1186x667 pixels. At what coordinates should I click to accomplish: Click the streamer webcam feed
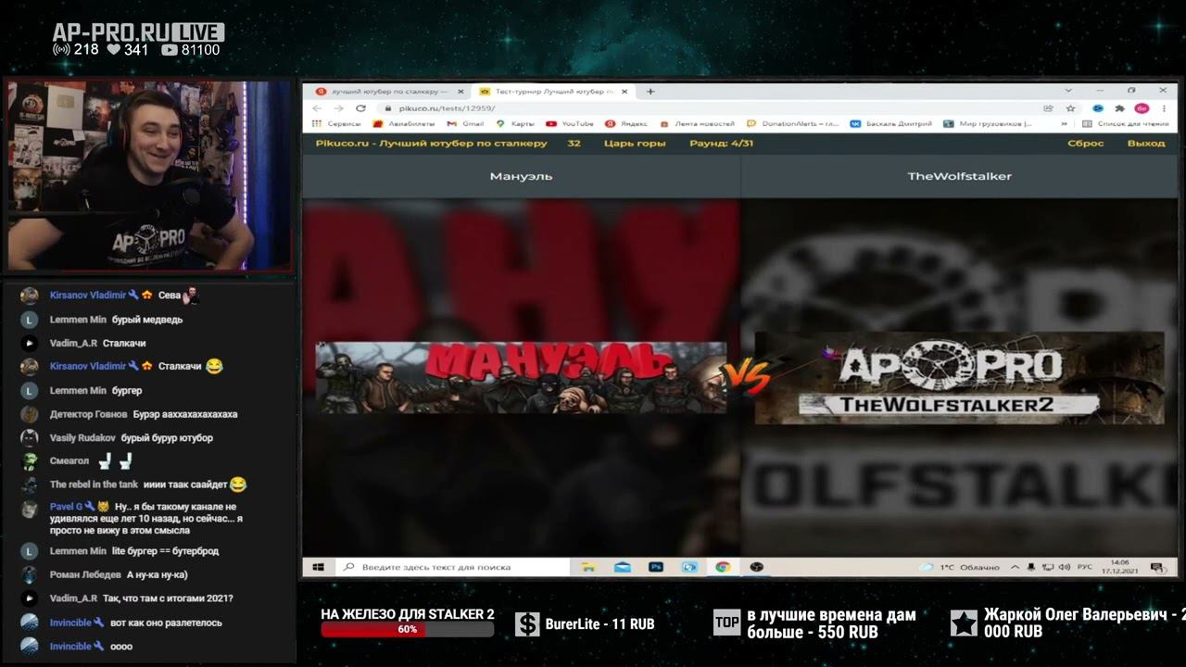(x=150, y=176)
